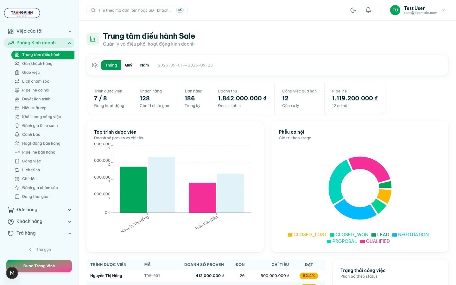Image resolution: width=456 pixels, height=285 pixels.
Task: Open Pipeline cơ hội page
Action: (x=43, y=90)
